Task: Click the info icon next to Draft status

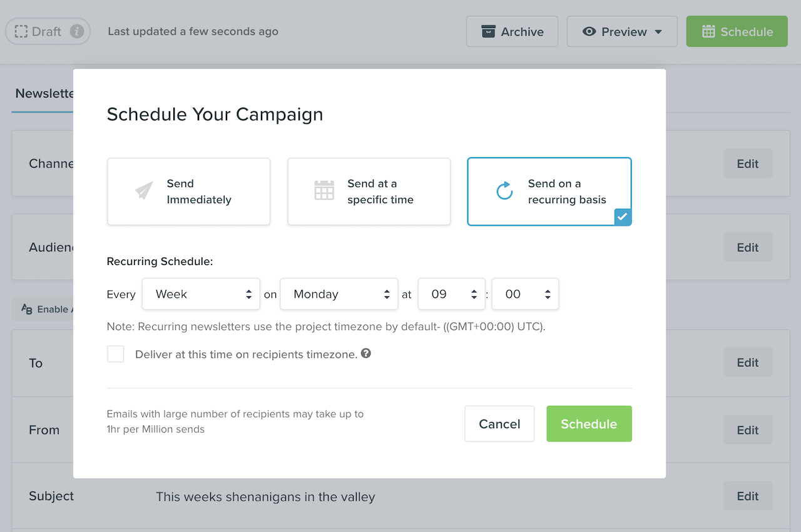Action: [77, 31]
